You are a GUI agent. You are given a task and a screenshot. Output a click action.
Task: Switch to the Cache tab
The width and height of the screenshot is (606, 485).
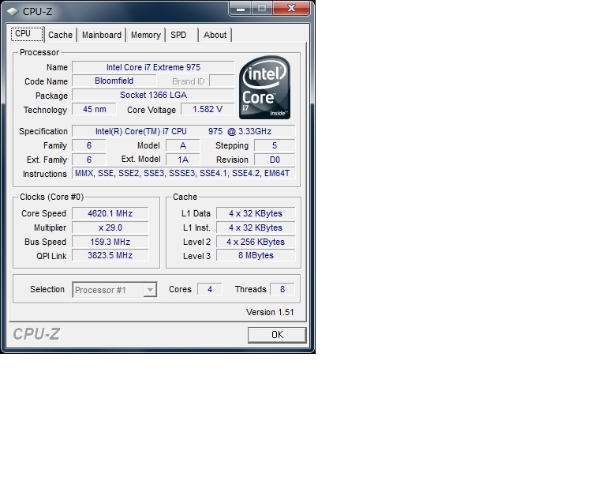pos(60,35)
